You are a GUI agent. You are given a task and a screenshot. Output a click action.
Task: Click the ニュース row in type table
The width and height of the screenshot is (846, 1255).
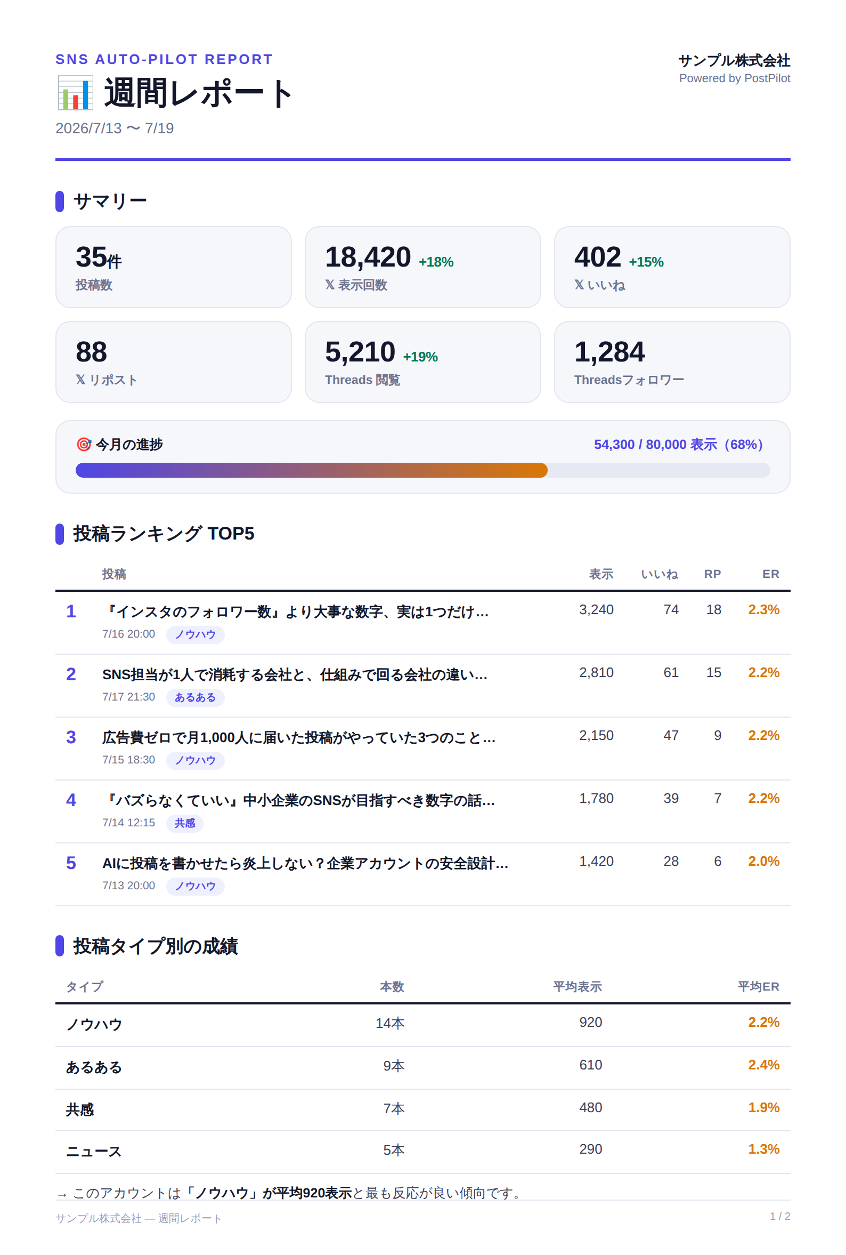[422, 1152]
